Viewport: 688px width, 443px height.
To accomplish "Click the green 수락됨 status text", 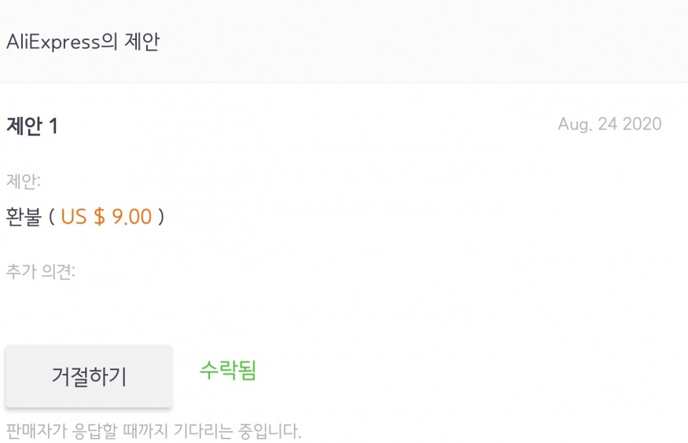I will 228,370.
